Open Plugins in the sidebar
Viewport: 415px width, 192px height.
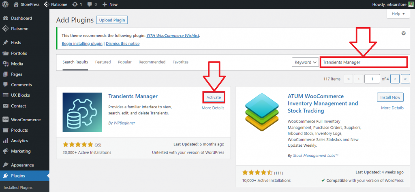click(25, 175)
